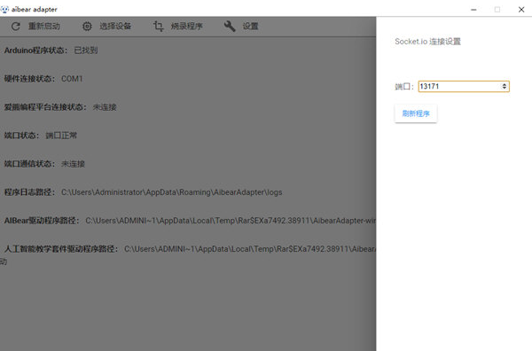Click the AIBear驱动程序路径 line

pyautogui.click(x=190, y=221)
